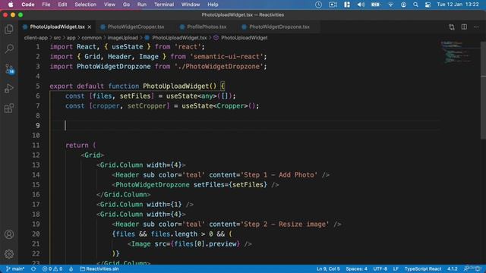This screenshot has height=273, width=486.
Task: Click Reactivities.sln in status bar
Action: (x=99, y=268)
